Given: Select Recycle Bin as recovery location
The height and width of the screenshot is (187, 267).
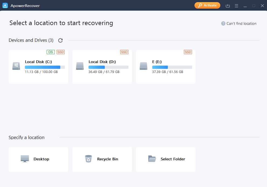Looking at the screenshot, I should 102,159.
